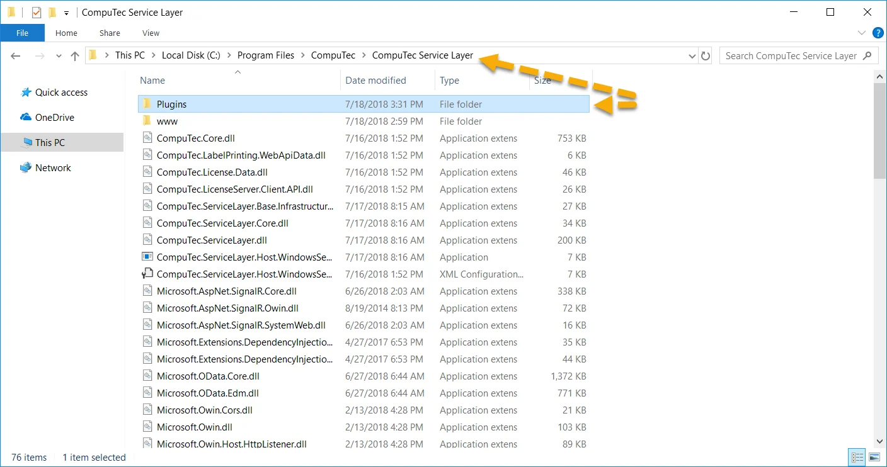This screenshot has width=887, height=467.
Task: Go up one folder level arrow
Action: click(x=75, y=56)
